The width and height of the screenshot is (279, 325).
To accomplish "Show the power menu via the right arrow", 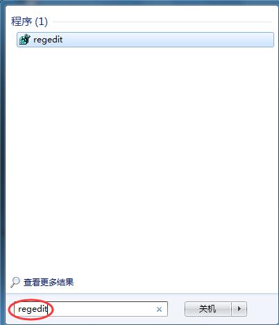I will tap(239, 309).
